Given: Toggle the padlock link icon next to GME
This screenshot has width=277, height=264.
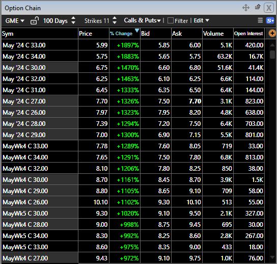Looking at the screenshot, I should pyautogui.click(x=35, y=21).
